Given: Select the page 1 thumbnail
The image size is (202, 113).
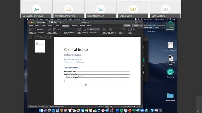Looking at the screenshot, I should point(40,46).
